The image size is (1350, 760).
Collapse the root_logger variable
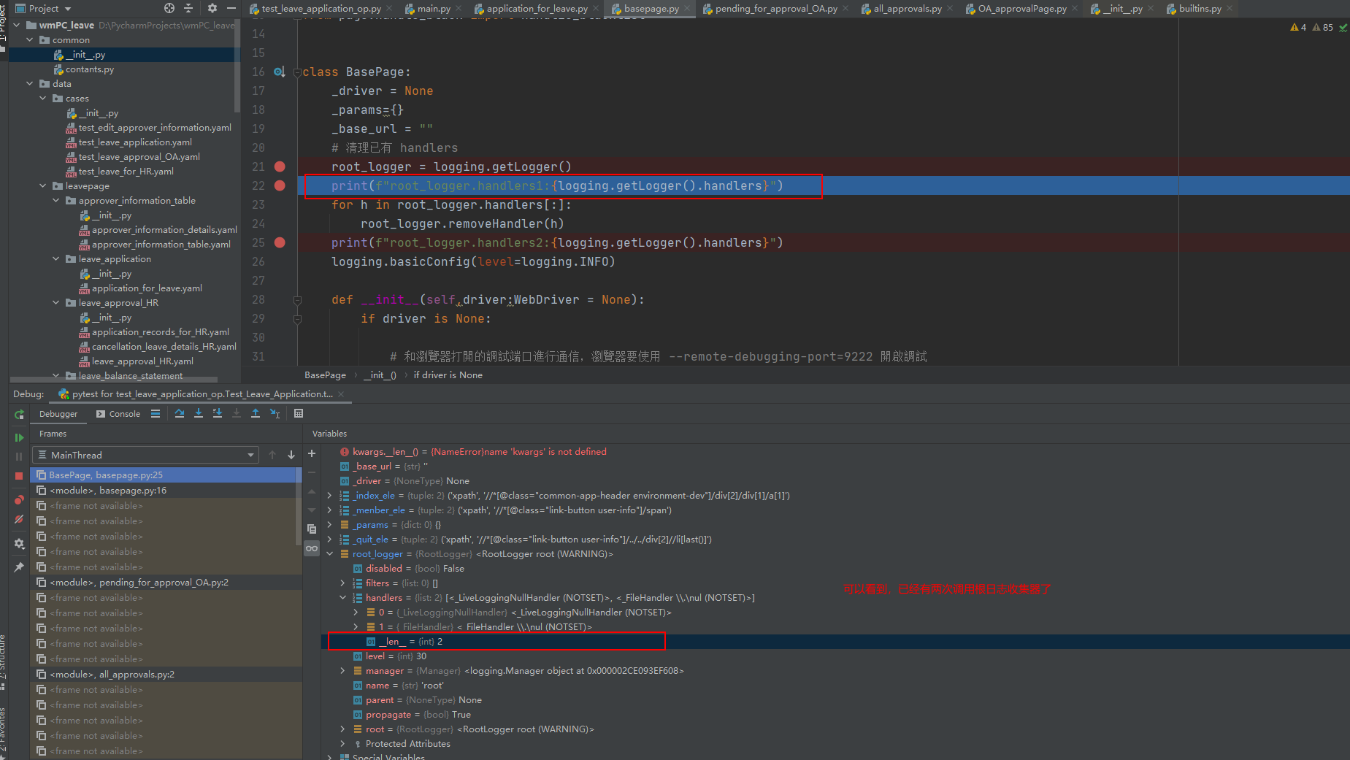(x=329, y=554)
